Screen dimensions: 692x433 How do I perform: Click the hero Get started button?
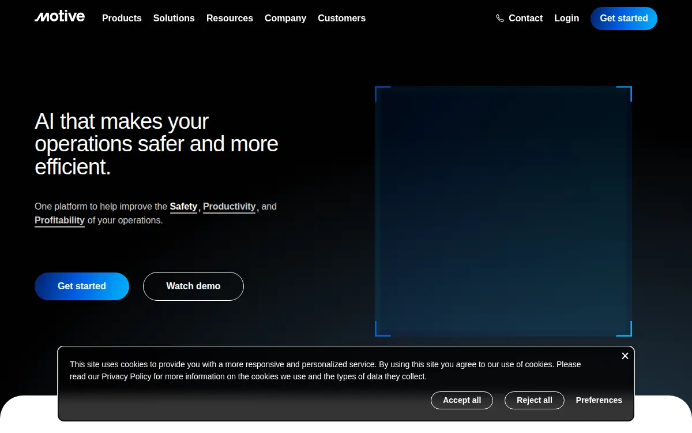click(x=82, y=286)
